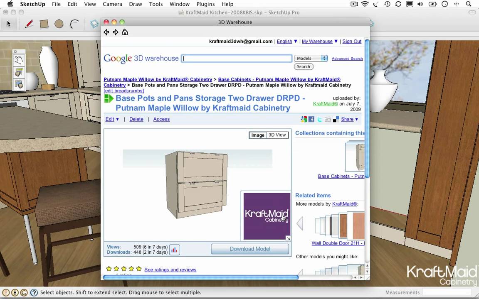Click Putnam Maple Willow by KraftMaid breadcrumb
This screenshot has height=299, width=479.
pyautogui.click(x=158, y=79)
